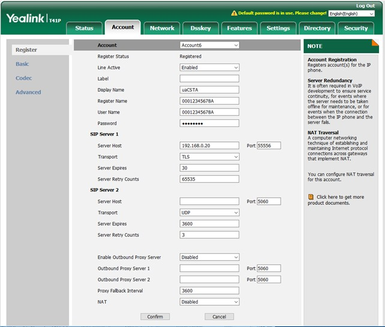Click the product documents help icon
This screenshot has height=327, width=385.
click(311, 197)
